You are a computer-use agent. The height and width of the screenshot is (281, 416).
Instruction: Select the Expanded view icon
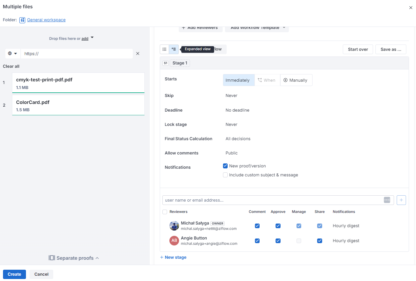tap(174, 49)
